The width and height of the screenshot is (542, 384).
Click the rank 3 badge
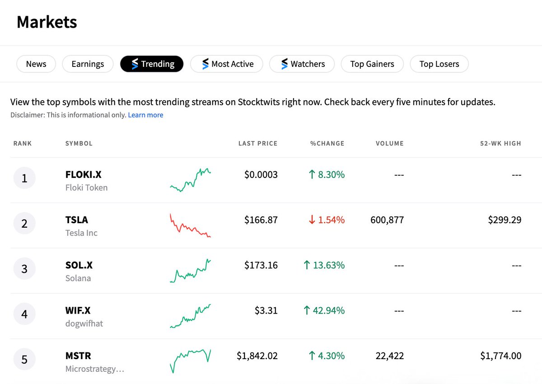click(24, 269)
